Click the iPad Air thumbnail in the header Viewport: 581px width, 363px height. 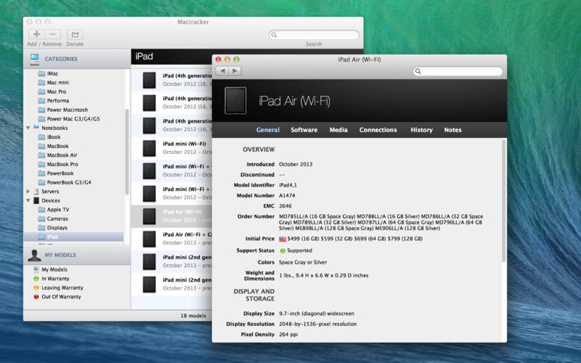[x=235, y=101]
